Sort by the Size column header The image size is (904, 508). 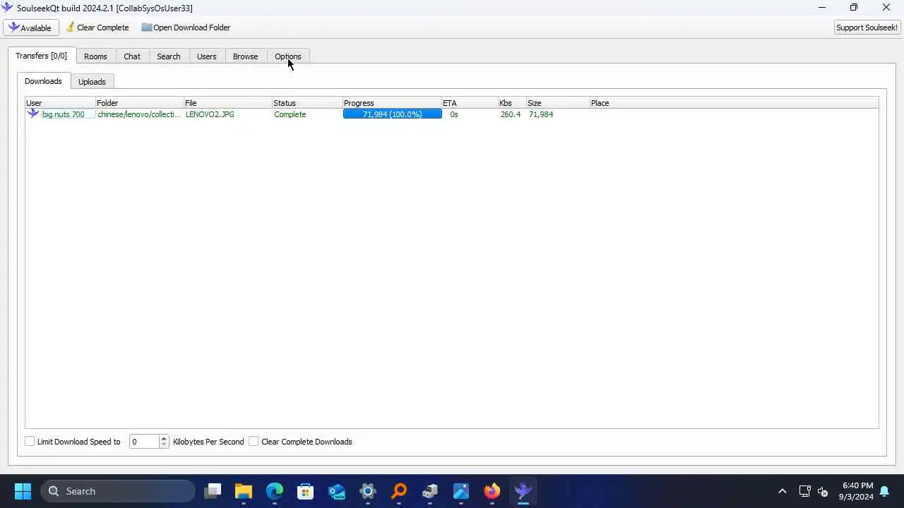558,103
